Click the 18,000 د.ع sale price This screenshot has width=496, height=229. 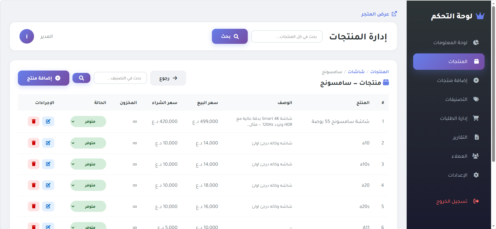tap(207, 185)
